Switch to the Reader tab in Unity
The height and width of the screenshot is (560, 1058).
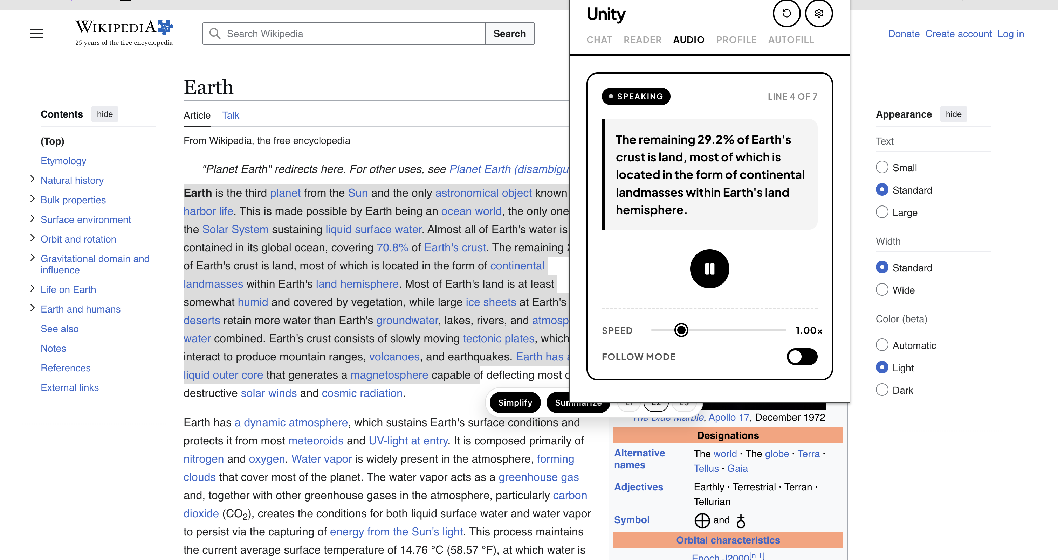643,40
